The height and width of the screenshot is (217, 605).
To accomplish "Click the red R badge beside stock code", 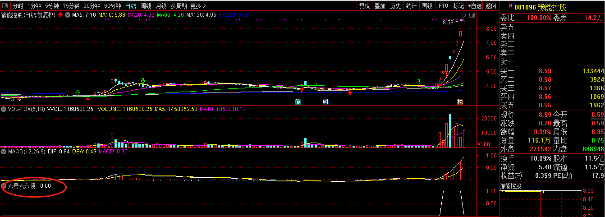I will click(x=510, y=6).
